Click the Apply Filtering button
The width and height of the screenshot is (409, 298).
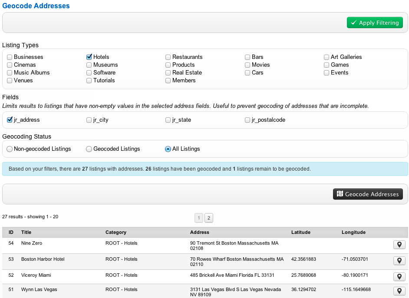375,23
